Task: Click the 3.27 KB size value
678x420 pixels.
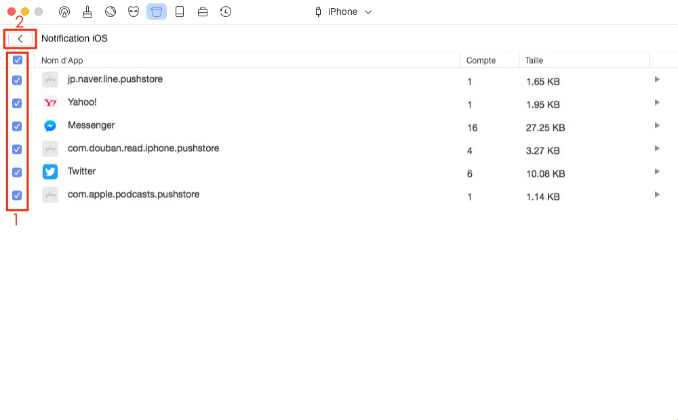Action: click(x=542, y=151)
